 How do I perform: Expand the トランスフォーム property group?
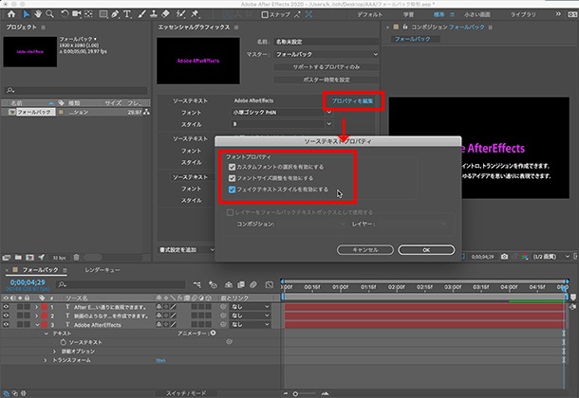point(46,360)
